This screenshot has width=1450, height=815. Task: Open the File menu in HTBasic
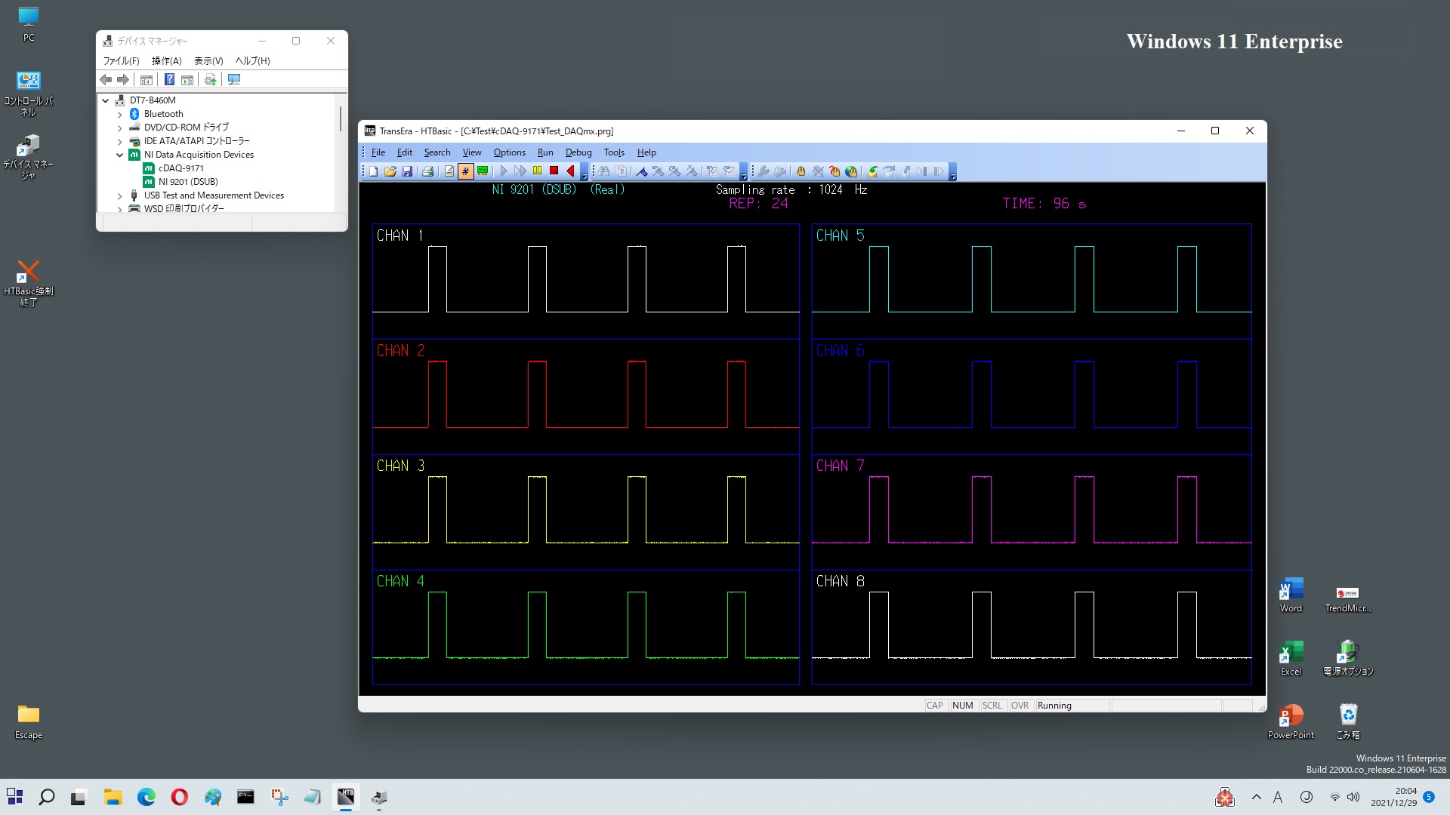coord(378,152)
